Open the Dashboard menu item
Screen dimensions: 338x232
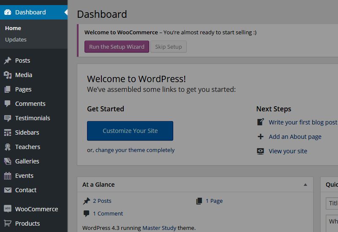(x=34, y=12)
